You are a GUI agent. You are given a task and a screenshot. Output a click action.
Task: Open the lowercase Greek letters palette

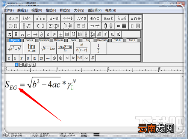click(122, 18)
